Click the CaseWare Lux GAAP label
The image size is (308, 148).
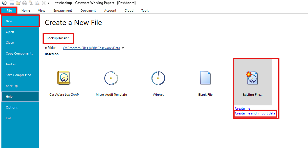click(x=64, y=95)
